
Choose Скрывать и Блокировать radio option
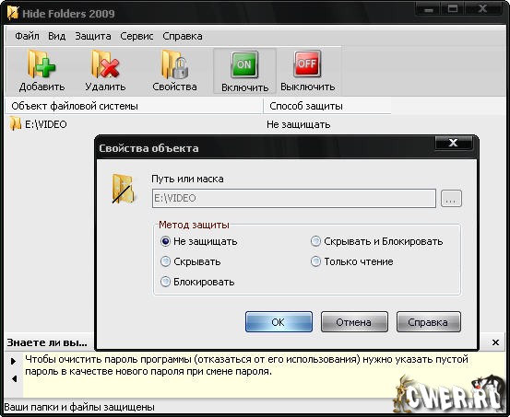coord(315,241)
